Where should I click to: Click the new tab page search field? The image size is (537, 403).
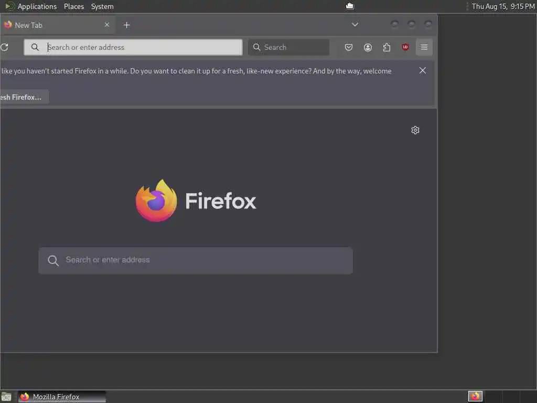[x=196, y=260]
